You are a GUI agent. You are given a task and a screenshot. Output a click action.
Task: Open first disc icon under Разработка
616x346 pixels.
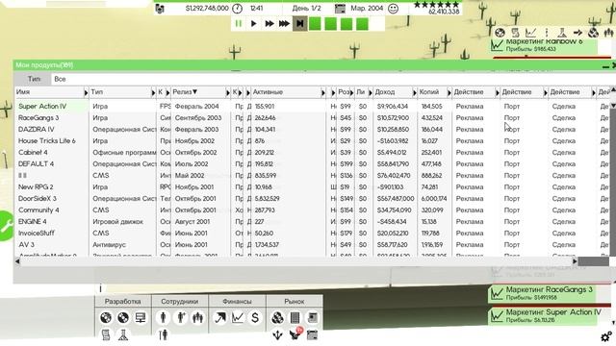point(106,317)
